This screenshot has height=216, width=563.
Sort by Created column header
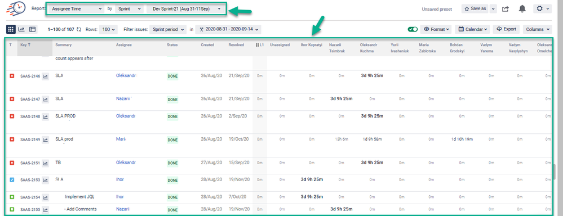point(207,45)
